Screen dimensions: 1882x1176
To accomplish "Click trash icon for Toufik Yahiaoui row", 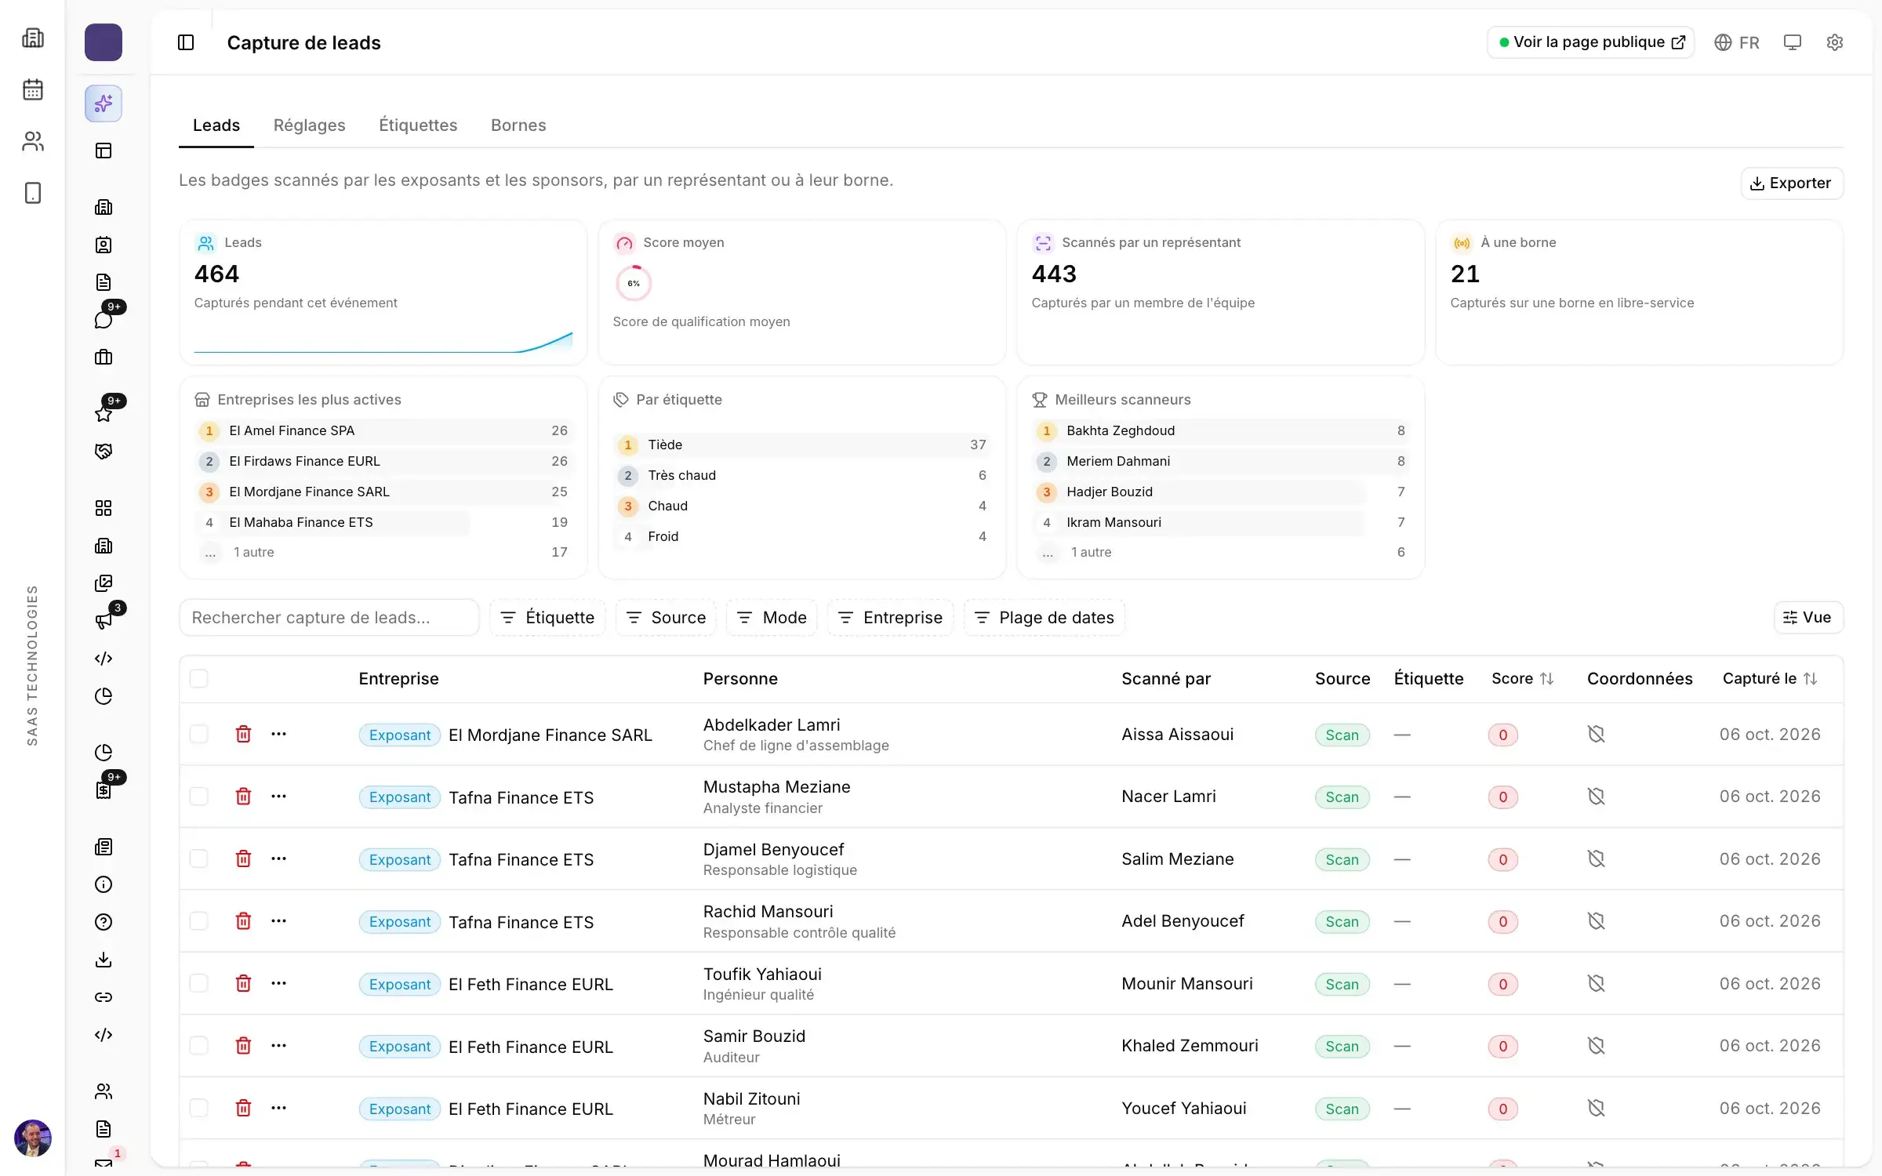I will coord(244,983).
